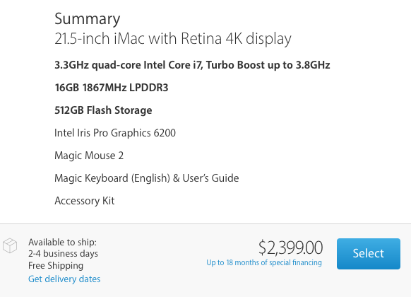Screen dimensions: 411x297
Task: Click the 16GB 1867MHz LPDDR3 memory line
Action: pyautogui.click(x=112, y=88)
